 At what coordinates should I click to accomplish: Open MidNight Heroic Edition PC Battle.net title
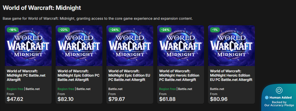[179, 76]
